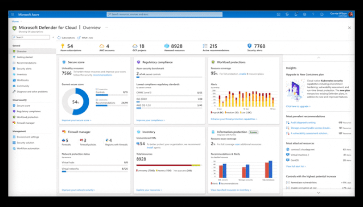Click the Virtual networks progress bar
Screen dimensions: 363x207
95,172
